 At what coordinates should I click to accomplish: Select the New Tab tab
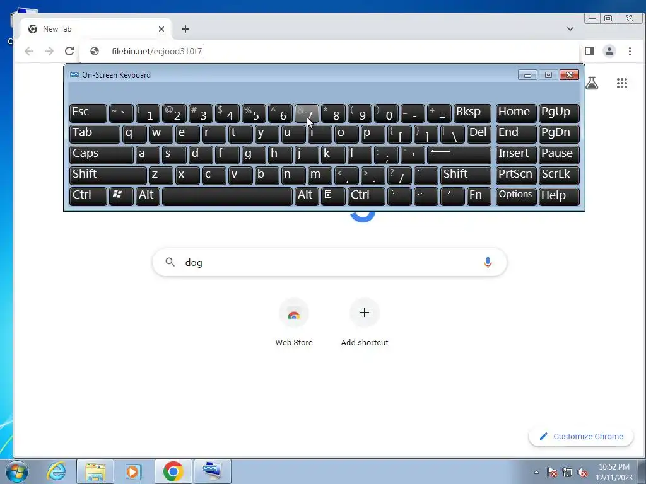(96, 29)
